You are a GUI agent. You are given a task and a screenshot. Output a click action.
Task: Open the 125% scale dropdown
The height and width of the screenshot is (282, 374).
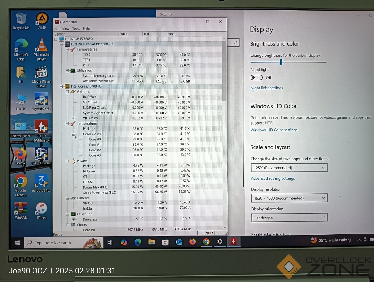[289, 168]
